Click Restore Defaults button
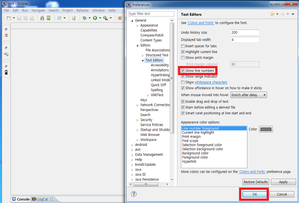The width and height of the screenshot is (299, 203). tap(255, 182)
